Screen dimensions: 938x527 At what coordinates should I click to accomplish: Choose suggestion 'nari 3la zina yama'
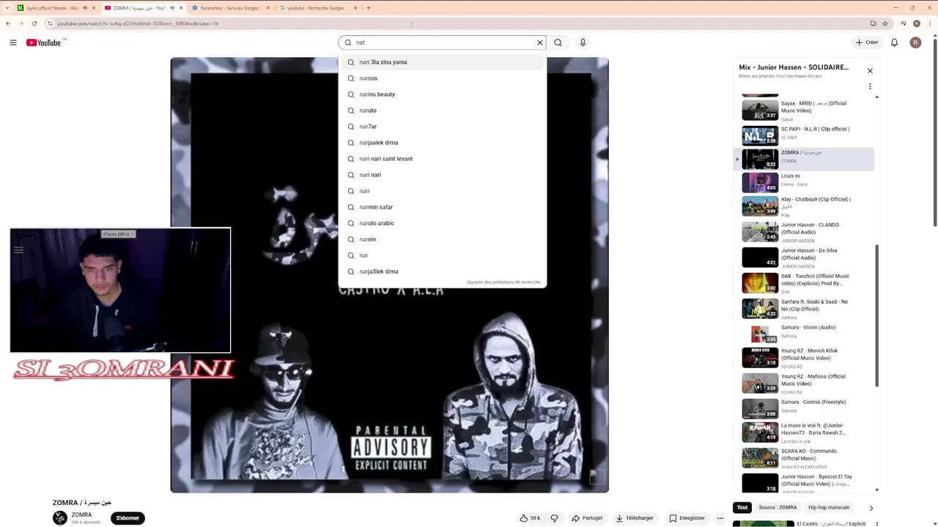tap(442, 62)
